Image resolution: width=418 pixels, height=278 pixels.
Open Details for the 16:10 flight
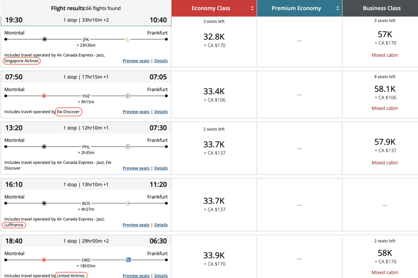(161, 225)
